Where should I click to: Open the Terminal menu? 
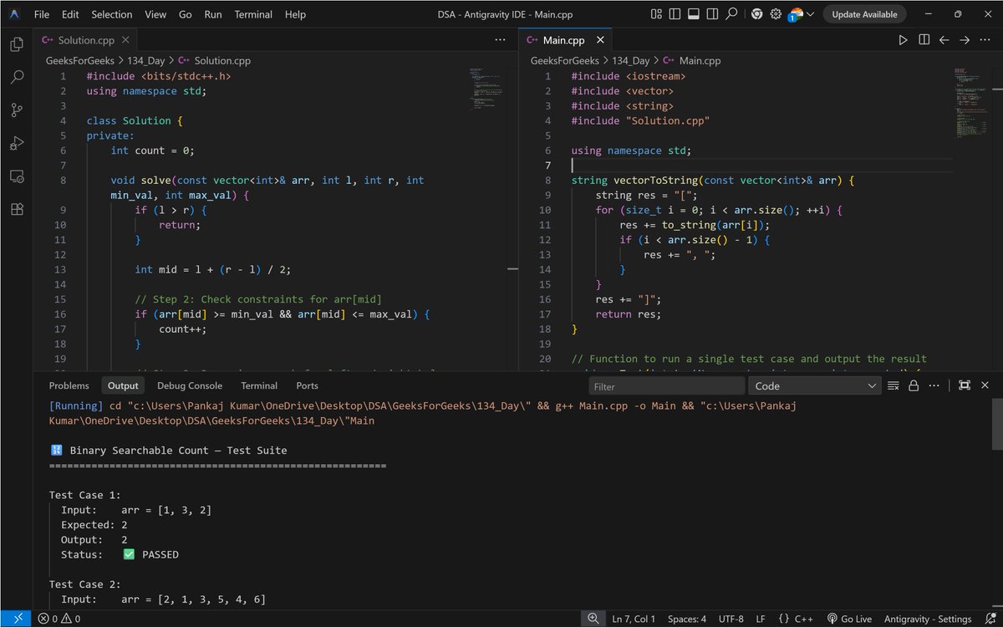coord(253,14)
